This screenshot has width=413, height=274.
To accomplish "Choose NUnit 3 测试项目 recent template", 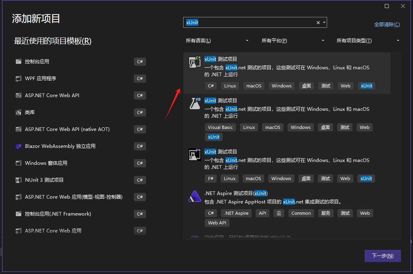I will pyautogui.click(x=81, y=180).
